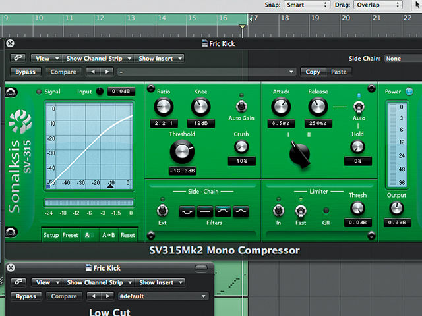Click the pointer tool icon at top right
The width and height of the screenshot is (422, 316).
click(x=417, y=5)
